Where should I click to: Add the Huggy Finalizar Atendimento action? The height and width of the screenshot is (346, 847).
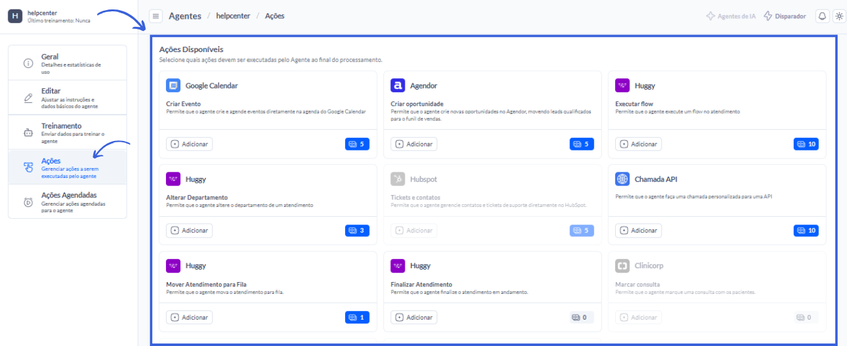point(414,318)
